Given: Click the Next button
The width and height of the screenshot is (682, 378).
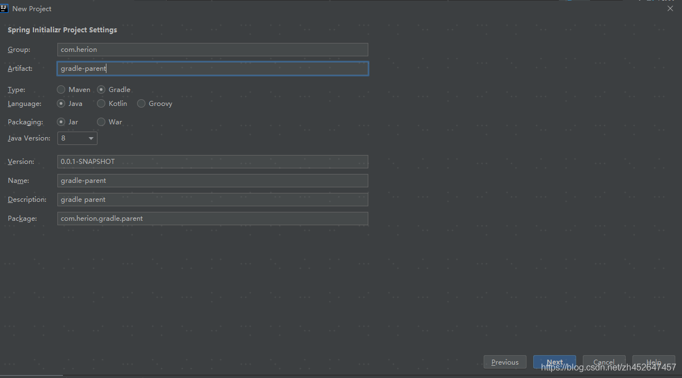Looking at the screenshot, I should click(554, 362).
